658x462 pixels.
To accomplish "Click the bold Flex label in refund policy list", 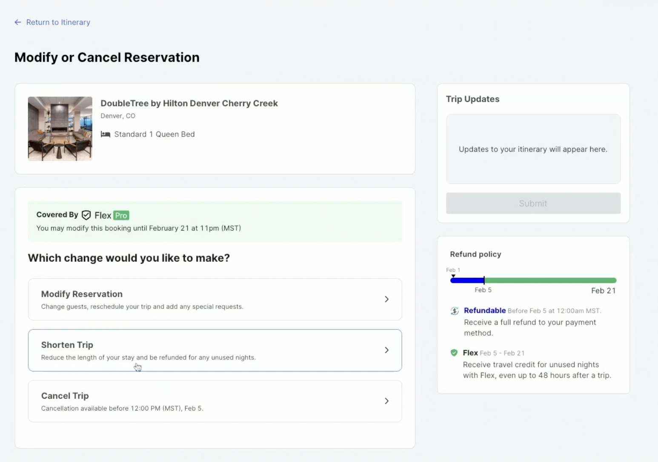I will 470,353.
